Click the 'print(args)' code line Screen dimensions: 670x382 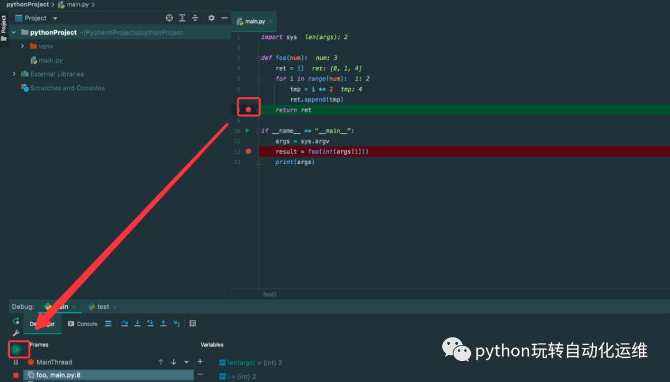[295, 162]
